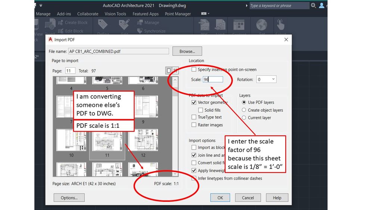Open the Manage ribbon tab
Image resolution: width=373 pixels, height=210 pixels.
tap(43, 14)
